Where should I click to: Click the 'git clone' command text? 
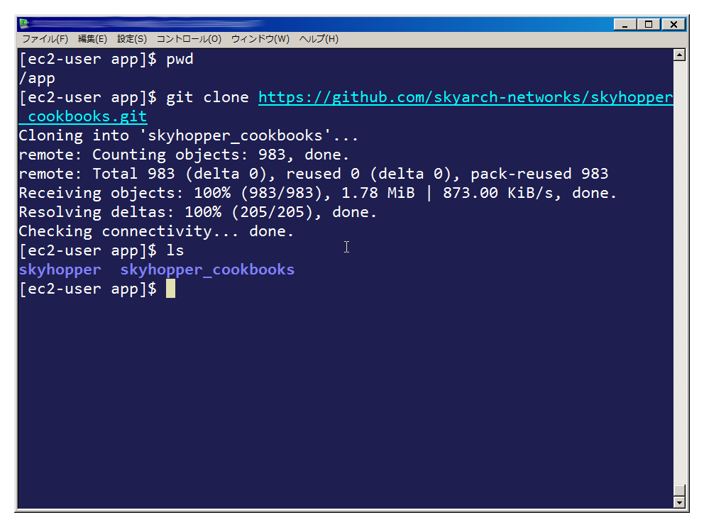[207, 97]
